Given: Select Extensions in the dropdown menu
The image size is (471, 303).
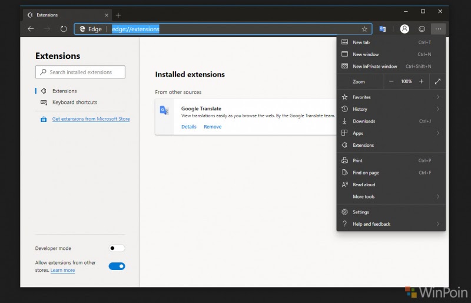Looking at the screenshot, I should 391,145.
